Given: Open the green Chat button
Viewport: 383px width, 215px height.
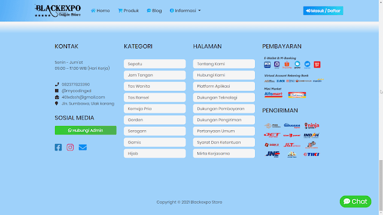Looking at the screenshot, I should 355,202.
